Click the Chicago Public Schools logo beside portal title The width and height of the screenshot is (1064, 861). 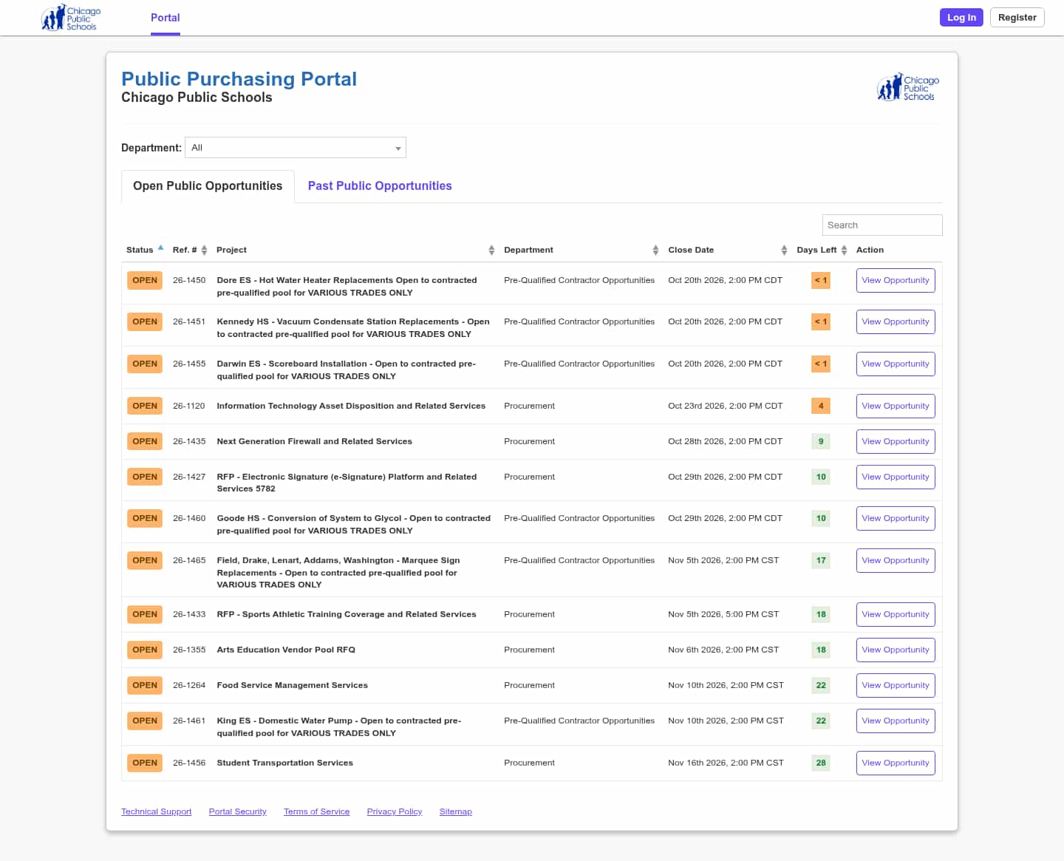pos(908,87)
